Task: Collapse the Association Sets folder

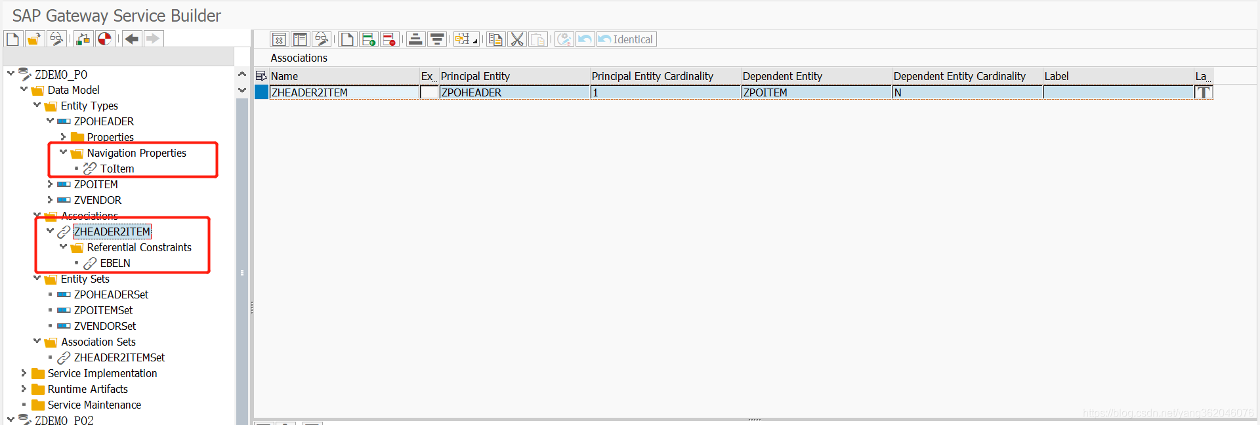Action: coord(37,341)
